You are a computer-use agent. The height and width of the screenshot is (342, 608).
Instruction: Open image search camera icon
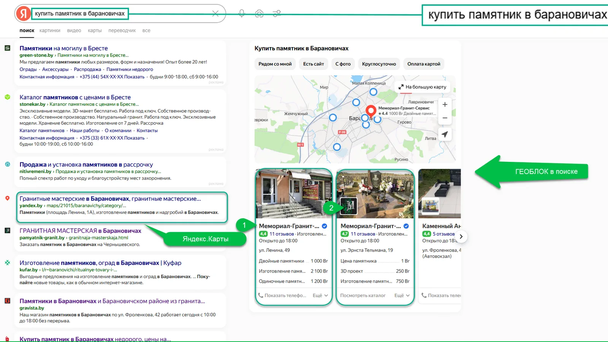coord(259,14)
